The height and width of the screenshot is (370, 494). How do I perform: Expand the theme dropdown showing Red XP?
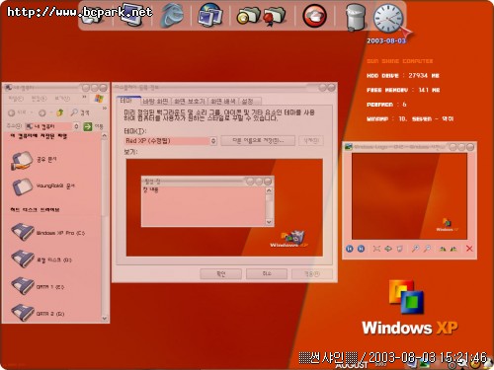pos(213,141)
